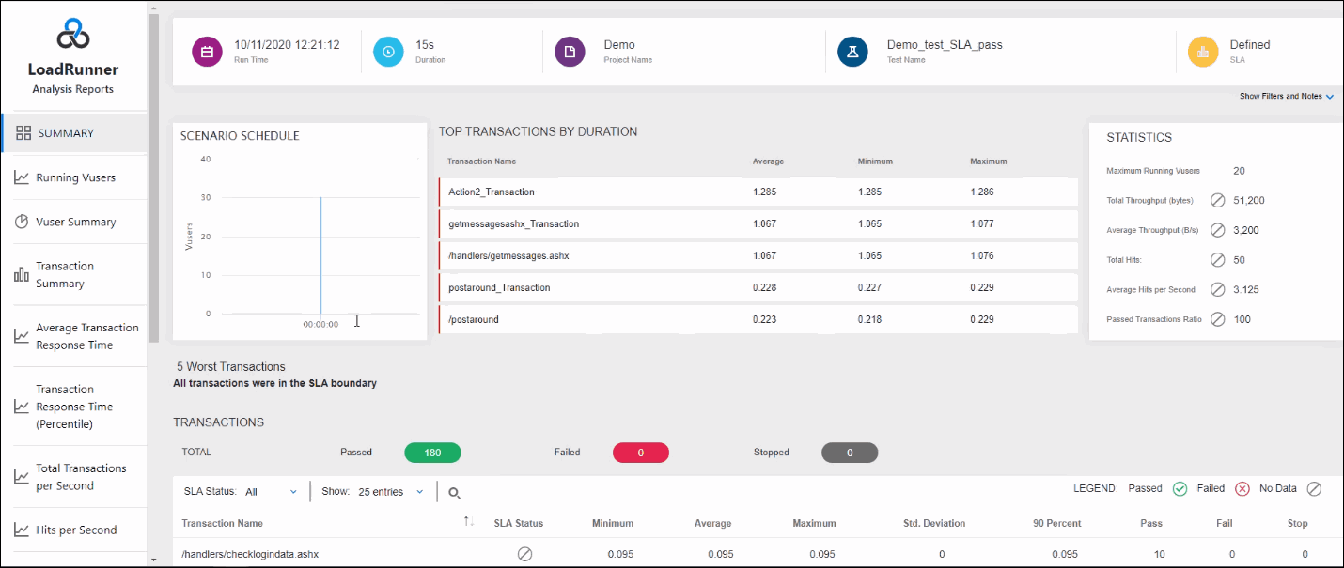Expand Show Filters and Notes
Screen dimensions: 1344x568
pos(1286,96)
